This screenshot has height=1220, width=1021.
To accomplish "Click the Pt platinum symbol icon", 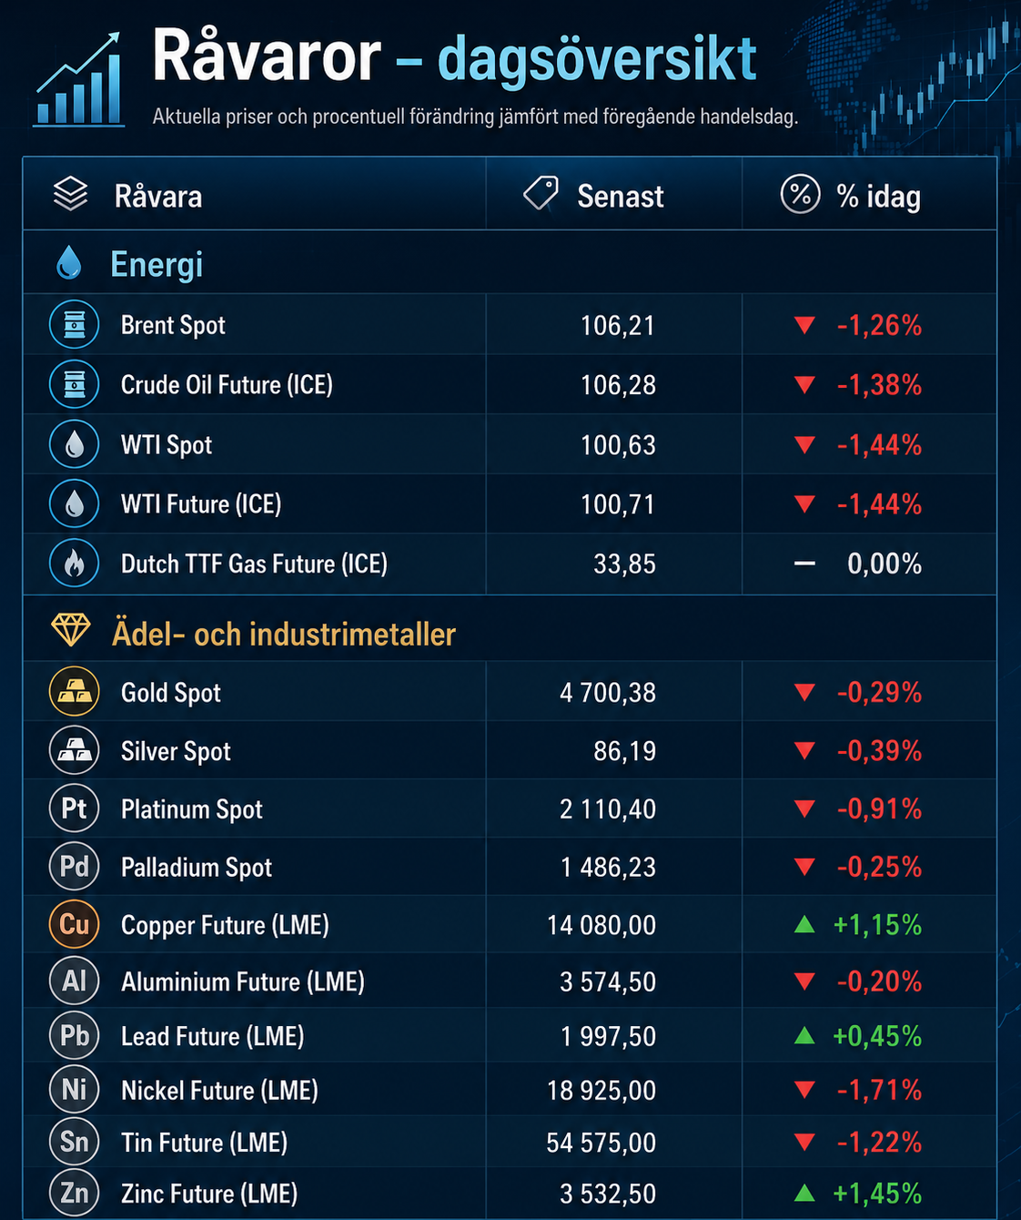I will tap(74, 808).
